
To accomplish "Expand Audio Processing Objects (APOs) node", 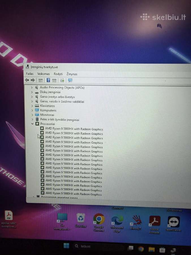I will 32,88.
